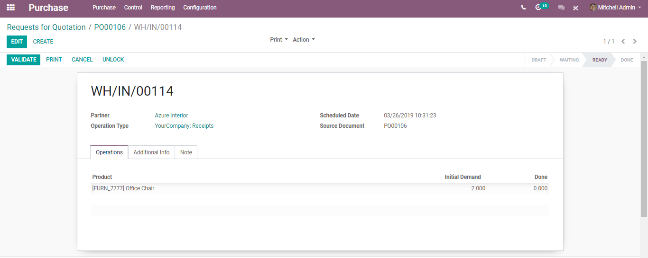Image resolution: width=648 pixels, height=258 pixels.
Task: Click the WH/IN/00114 record title
Action: 132,91
